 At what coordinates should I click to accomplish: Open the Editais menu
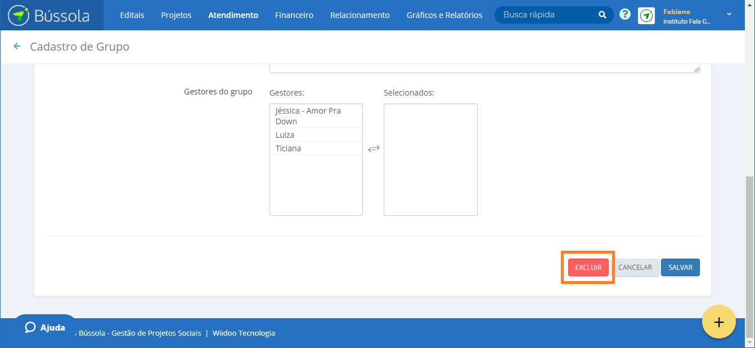[x=132, y=15]
